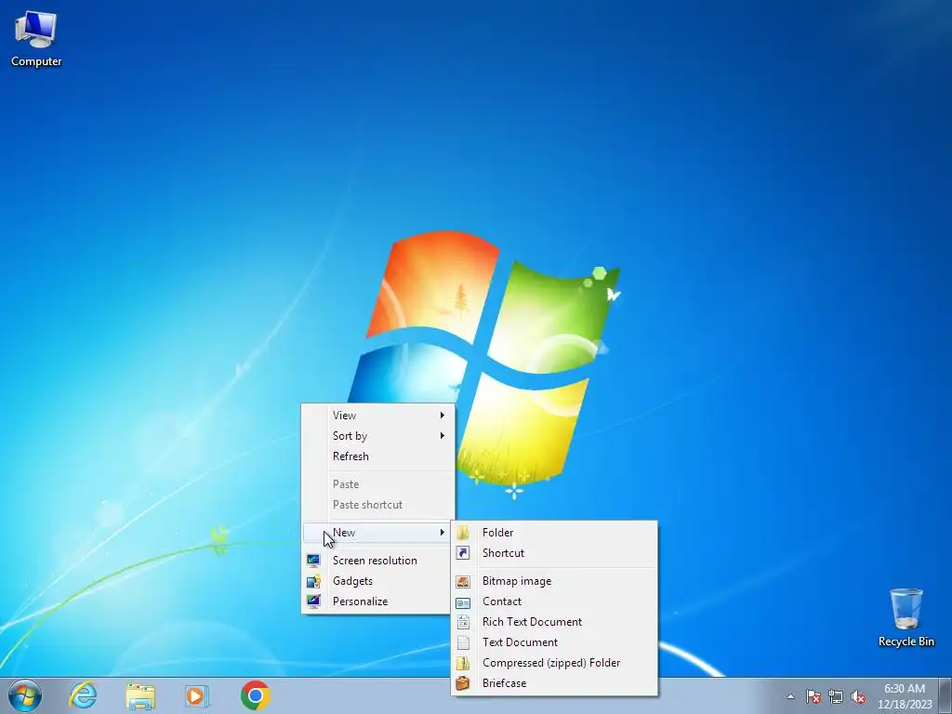Launch Internet Explorer from the taskbar
The image size is (952, 714).
(83, 695)
